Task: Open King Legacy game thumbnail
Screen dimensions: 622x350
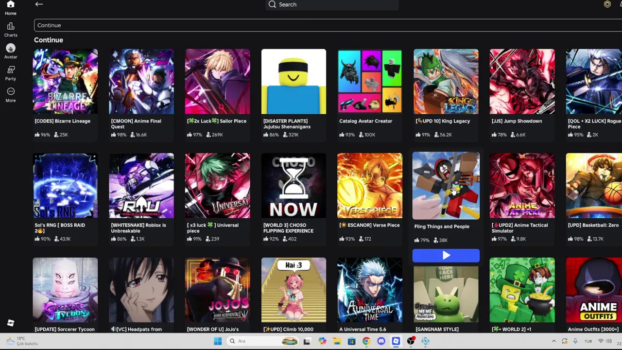Action: click(446, 82)
